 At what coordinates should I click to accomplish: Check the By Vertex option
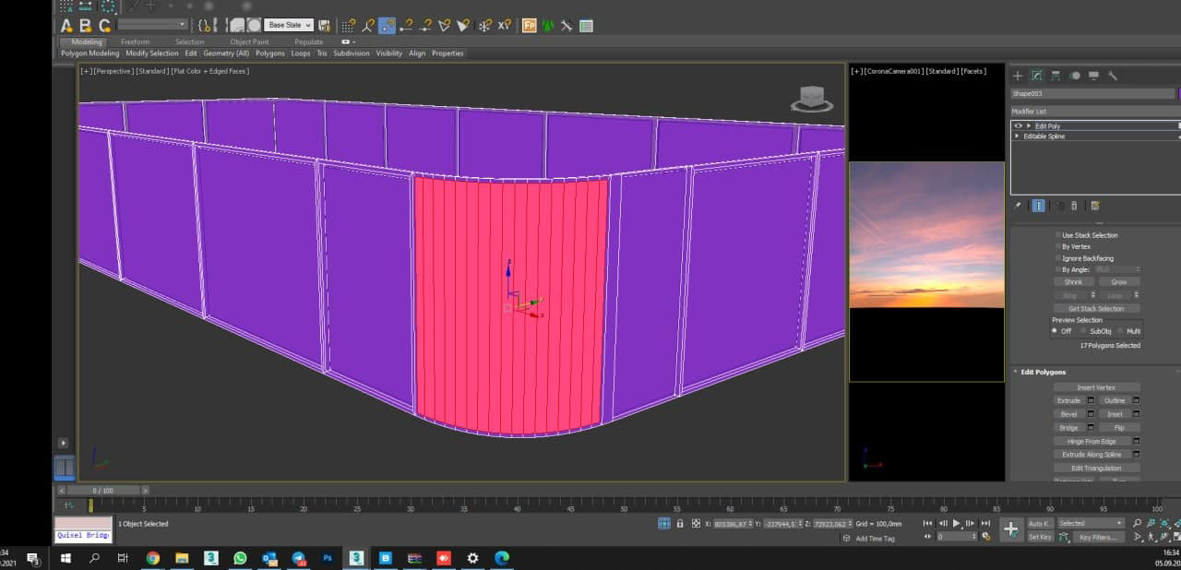[x=1058, y=246]
